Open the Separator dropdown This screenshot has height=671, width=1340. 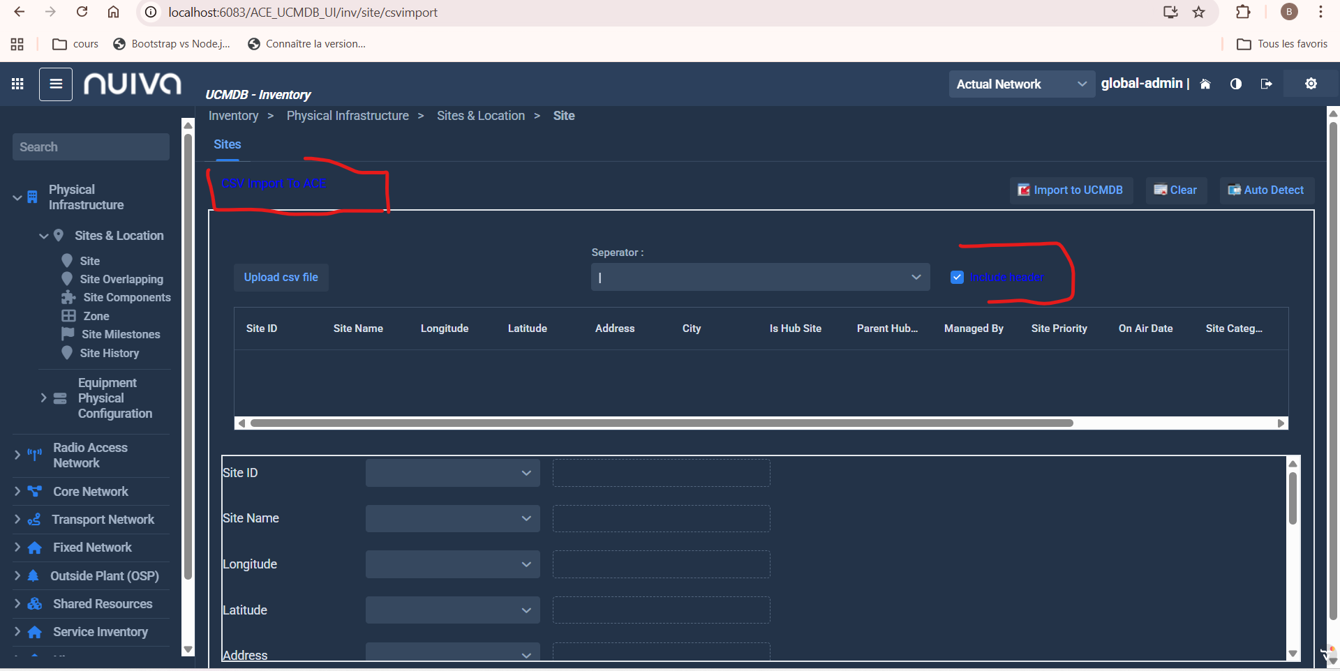(x=759, y=278)
